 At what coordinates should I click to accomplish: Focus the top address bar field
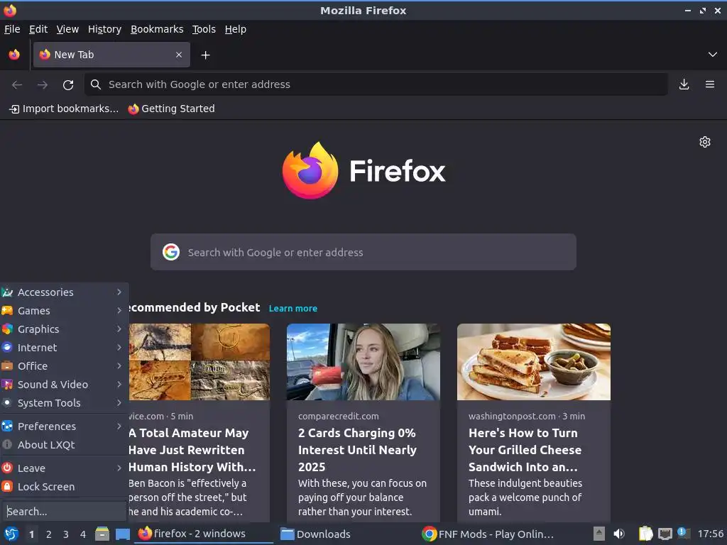point(376,84)
